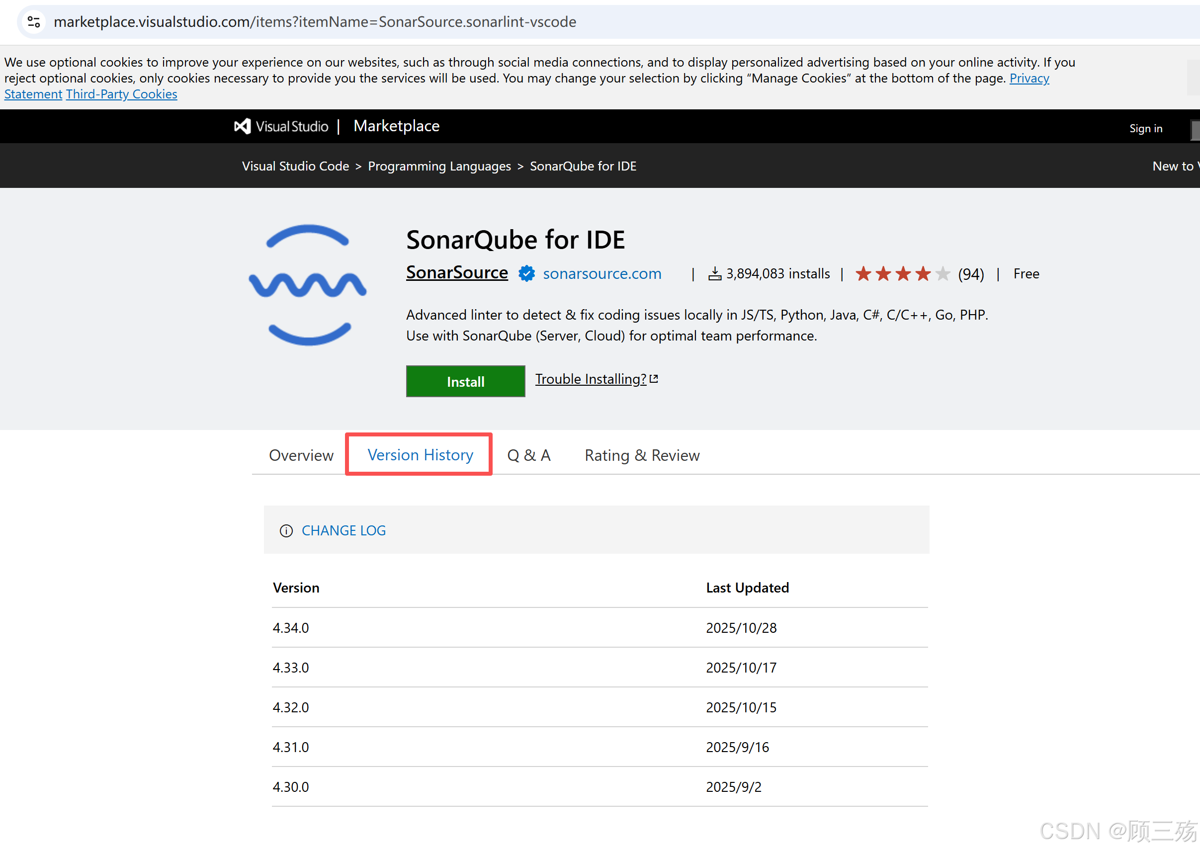Click the verified publisher badge icon

526,273
